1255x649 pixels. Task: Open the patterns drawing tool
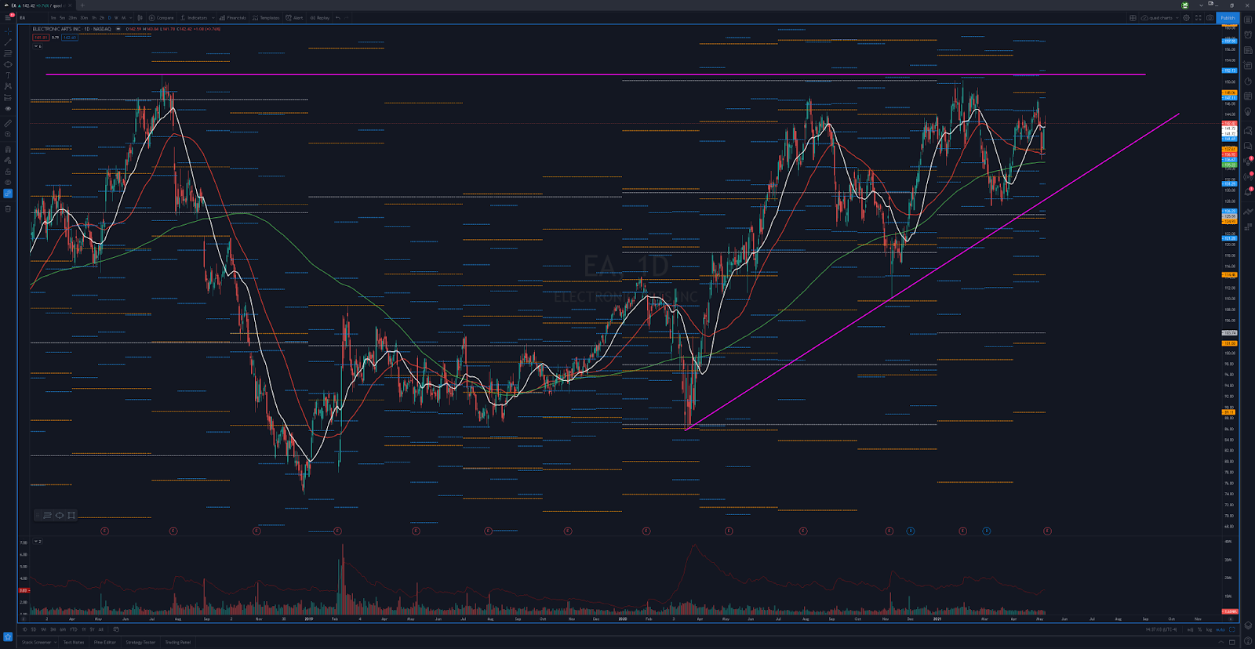point(8,86)
